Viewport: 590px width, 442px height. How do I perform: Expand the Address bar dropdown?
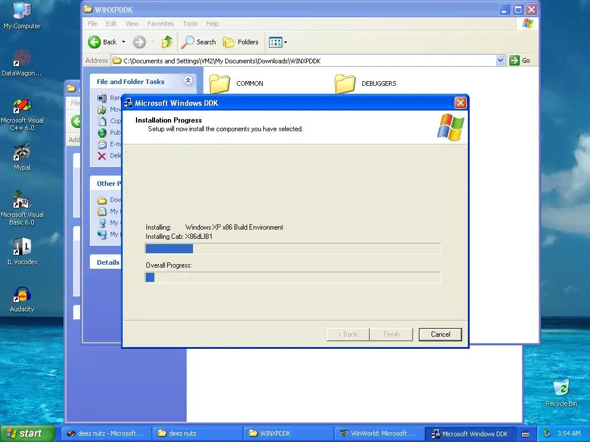(500, 60)
